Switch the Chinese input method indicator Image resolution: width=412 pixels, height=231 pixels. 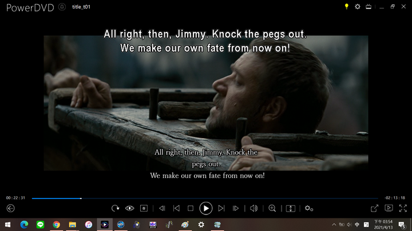pos(357,225)
